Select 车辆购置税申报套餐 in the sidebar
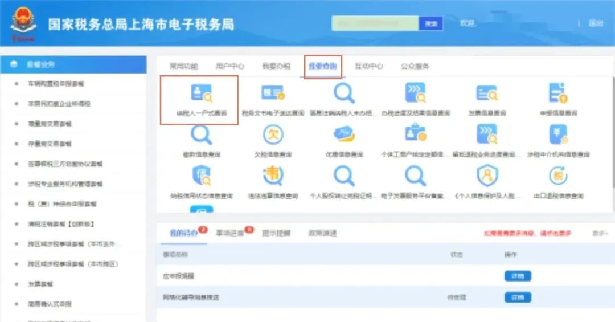The image size is (615, 322). (56, 84)
